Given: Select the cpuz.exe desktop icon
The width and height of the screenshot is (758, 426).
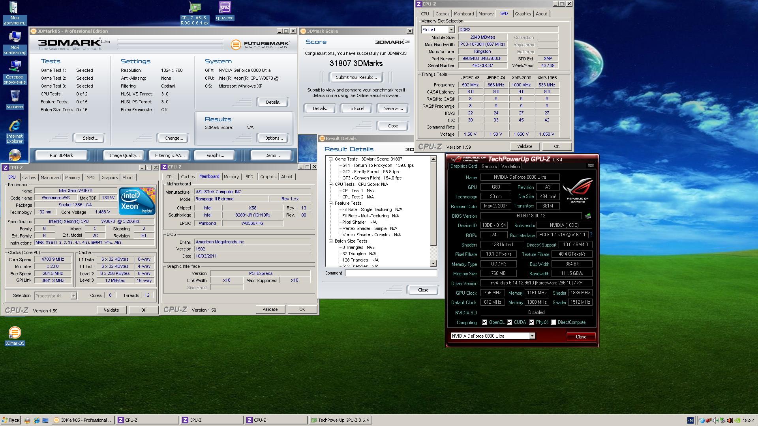Looking at the screenshot, I should (x=225, y=11).
